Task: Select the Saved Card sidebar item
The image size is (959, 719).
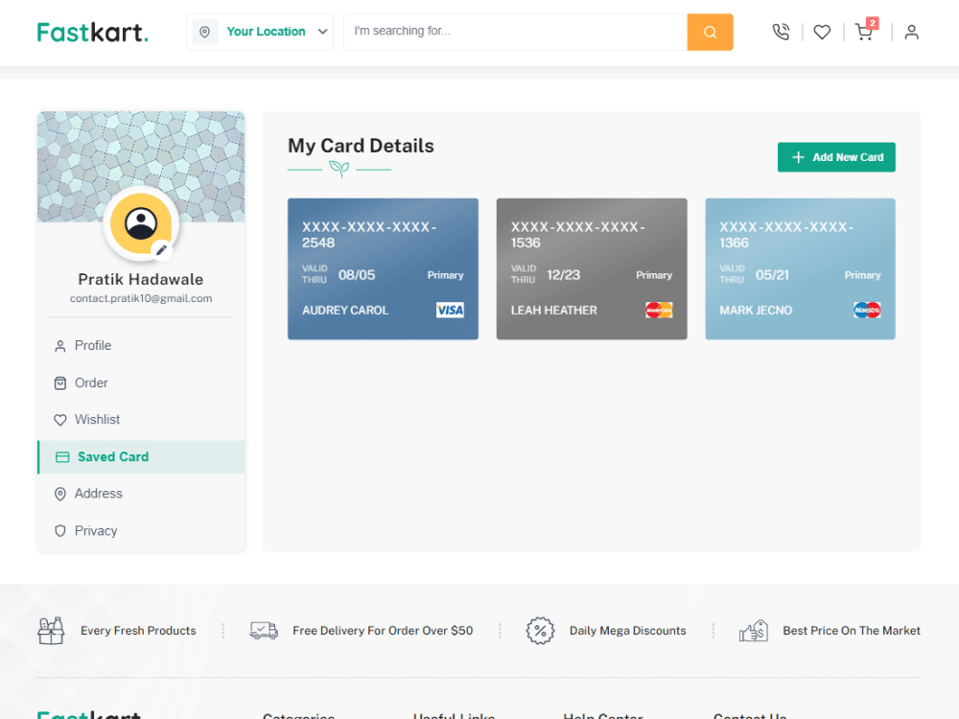Action: pos(141,456)
